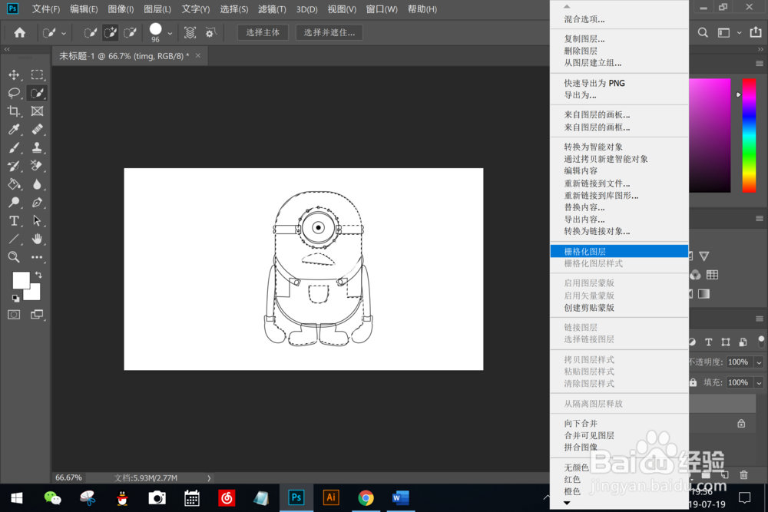Select the Dodge tool

[14, 202]
